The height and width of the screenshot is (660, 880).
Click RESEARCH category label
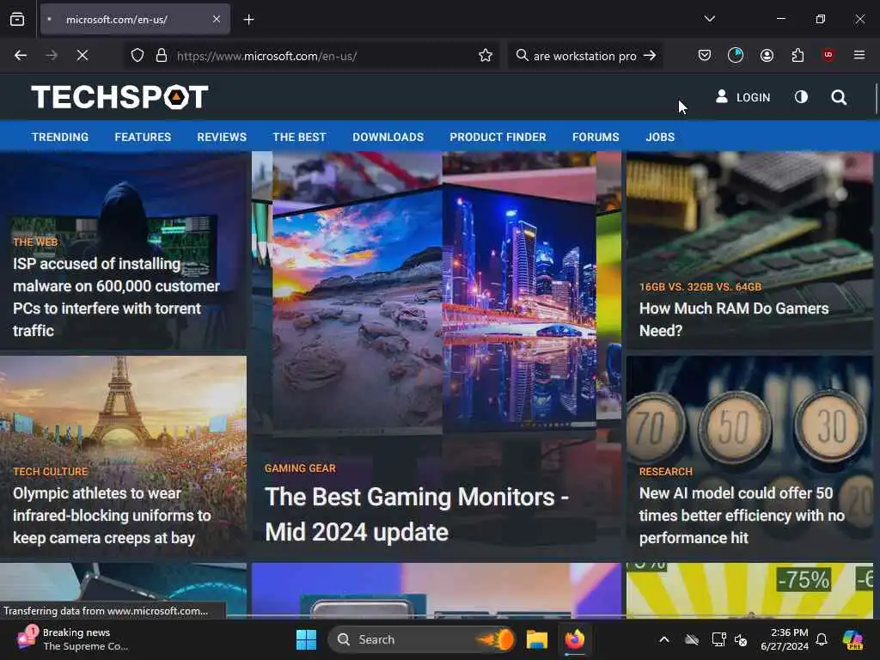pos(665,472)
